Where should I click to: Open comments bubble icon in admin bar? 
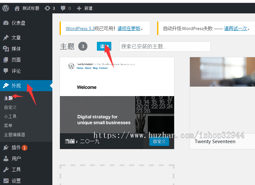click(63, 8)
